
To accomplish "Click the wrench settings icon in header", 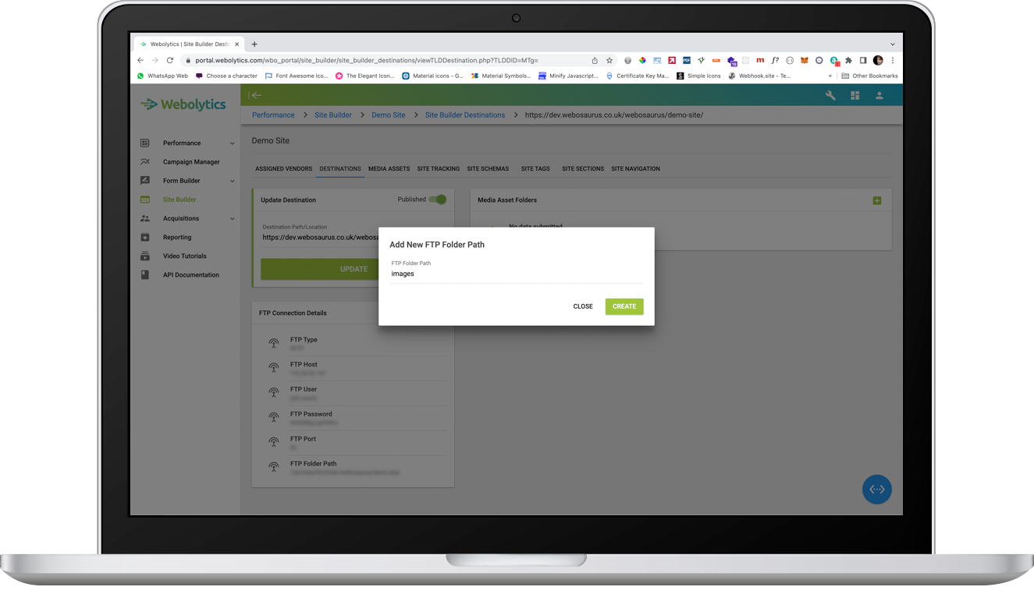I will (x=830, y=95).
